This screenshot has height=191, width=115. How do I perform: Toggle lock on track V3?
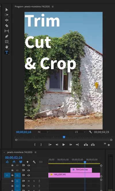pyautogui.click(x=12, y=165)
